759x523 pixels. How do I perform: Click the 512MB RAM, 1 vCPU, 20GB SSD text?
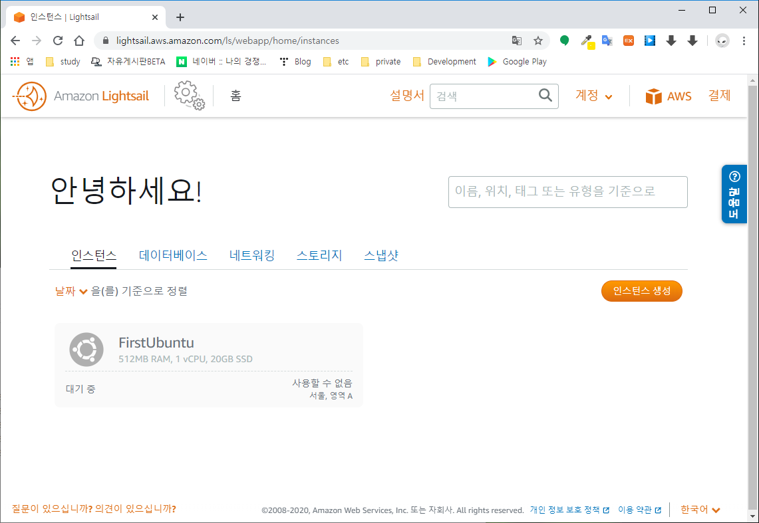(x=186, y=359)
